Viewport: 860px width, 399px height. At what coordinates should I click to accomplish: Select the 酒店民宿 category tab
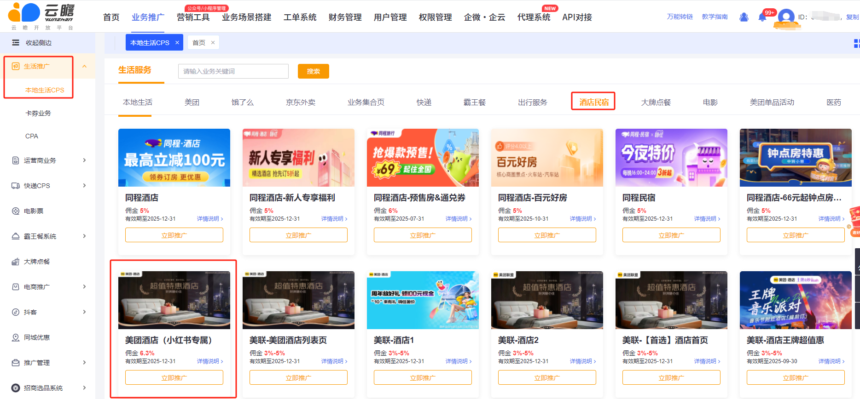click(x=594, y=102)
